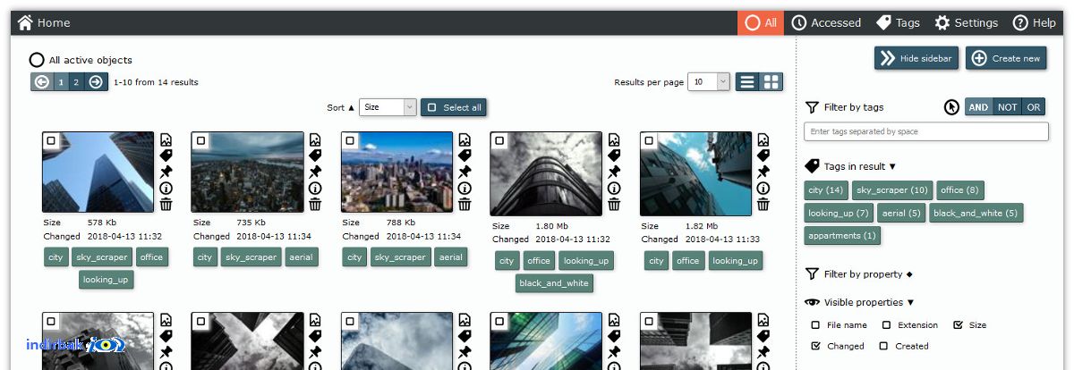Tick the checkbox on the 1.82 Mb image
Image resolution: width=1074 pixels, height=370 pixels.
coord(649,140)
